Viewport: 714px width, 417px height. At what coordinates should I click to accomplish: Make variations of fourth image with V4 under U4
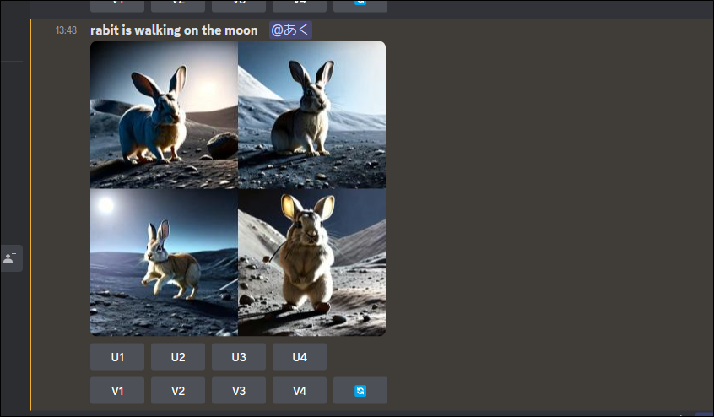pyautogui.click(x=300, y=391)
